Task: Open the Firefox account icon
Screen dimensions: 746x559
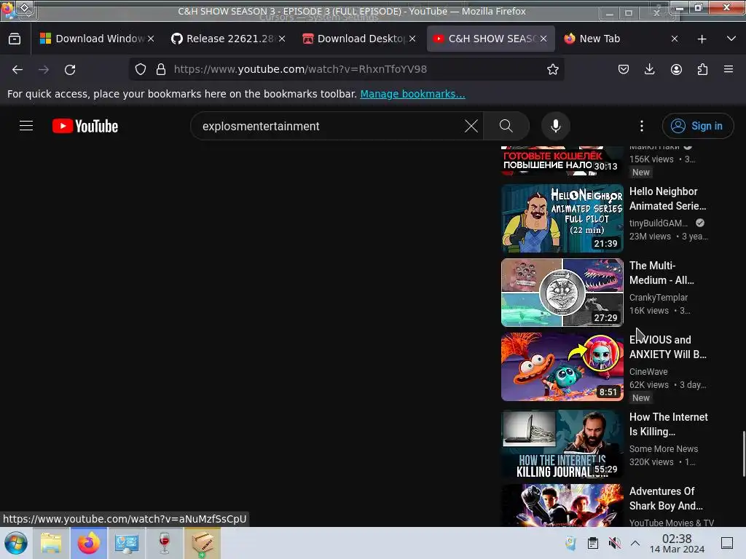Action: point(676,69)
